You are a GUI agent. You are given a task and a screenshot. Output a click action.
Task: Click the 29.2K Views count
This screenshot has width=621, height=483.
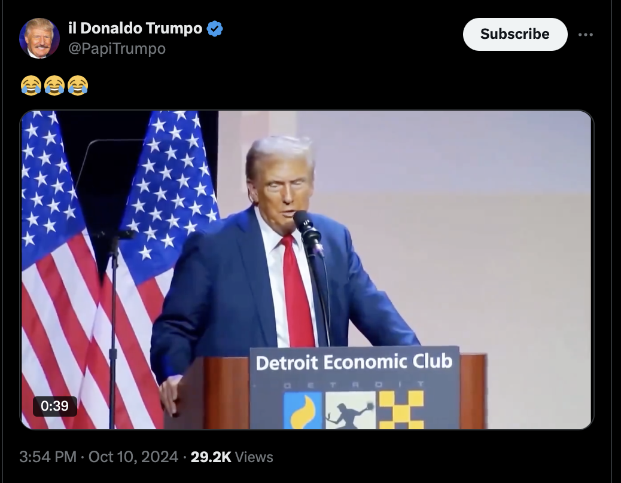[232, 457]
